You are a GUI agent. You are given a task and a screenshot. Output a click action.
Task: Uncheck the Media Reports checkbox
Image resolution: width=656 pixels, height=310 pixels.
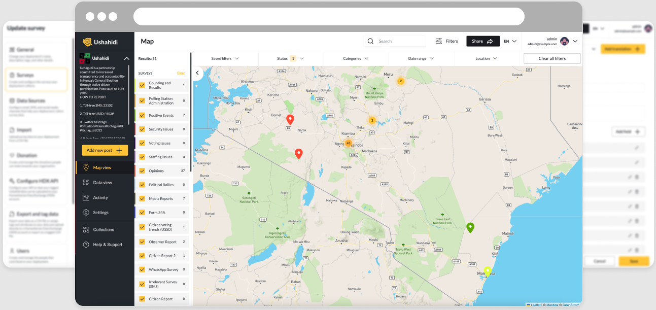pos(142,198)
